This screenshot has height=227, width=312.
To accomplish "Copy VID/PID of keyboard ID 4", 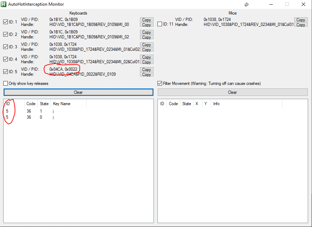I will 146,57.
